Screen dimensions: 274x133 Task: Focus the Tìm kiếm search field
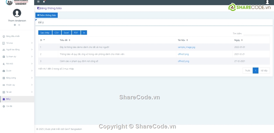coord(256,33)
